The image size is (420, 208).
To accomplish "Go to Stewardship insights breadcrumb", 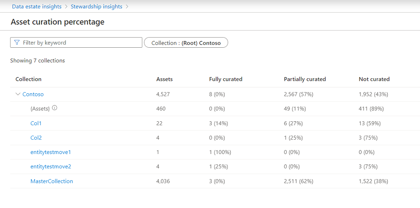I will pos(96,6).
